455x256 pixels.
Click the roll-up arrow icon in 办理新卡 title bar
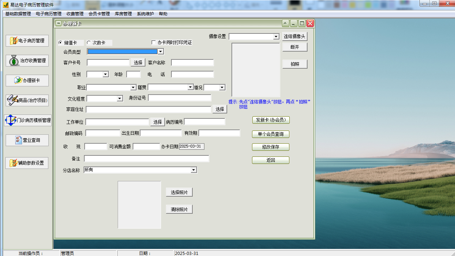(x=285, y=23)
